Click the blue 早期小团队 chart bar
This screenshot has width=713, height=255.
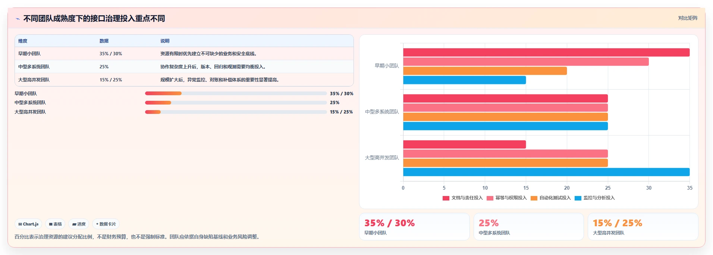[464, 80]
